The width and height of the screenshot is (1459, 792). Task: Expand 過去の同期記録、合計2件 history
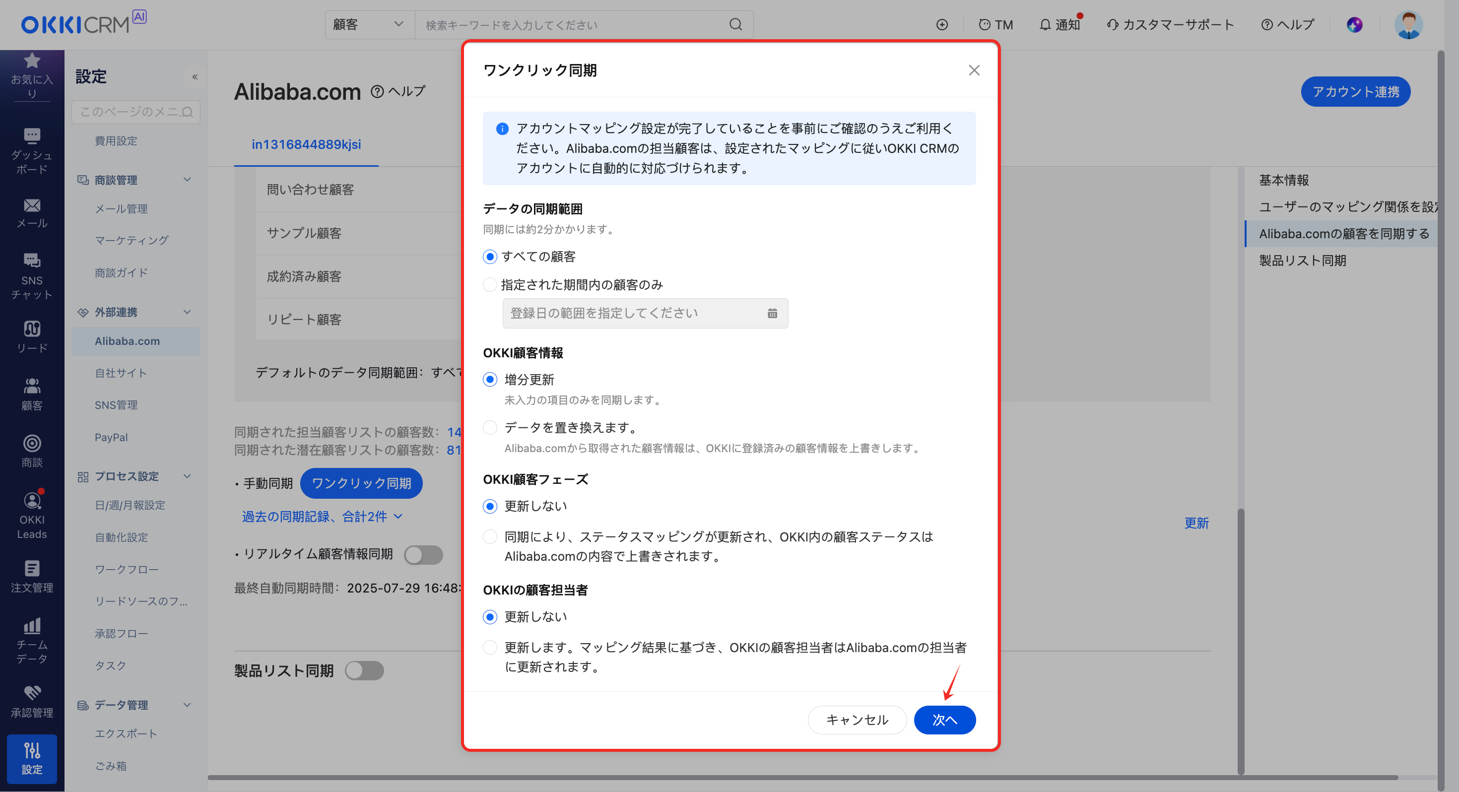tap(322, 516)
